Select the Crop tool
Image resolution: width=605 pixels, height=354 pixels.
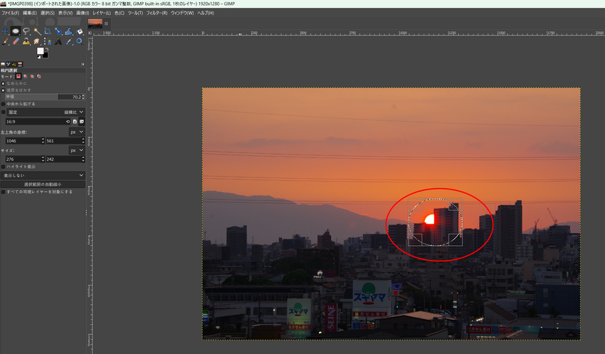point(48,31)
